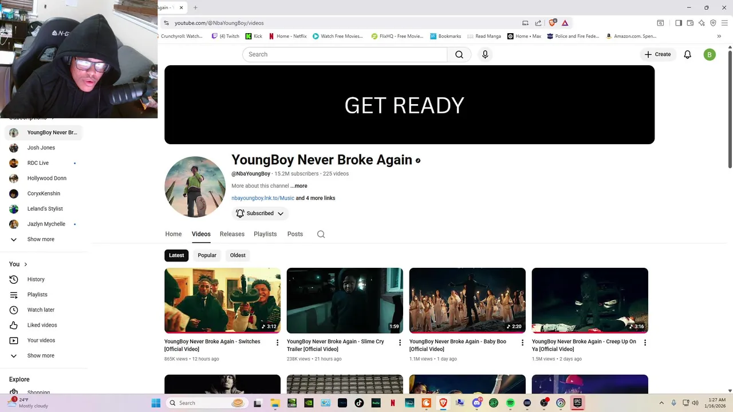The width and height of the screenshot is (733, 412).
Task: Open the Twitch bookmark
Action: [x=226, y=36]
